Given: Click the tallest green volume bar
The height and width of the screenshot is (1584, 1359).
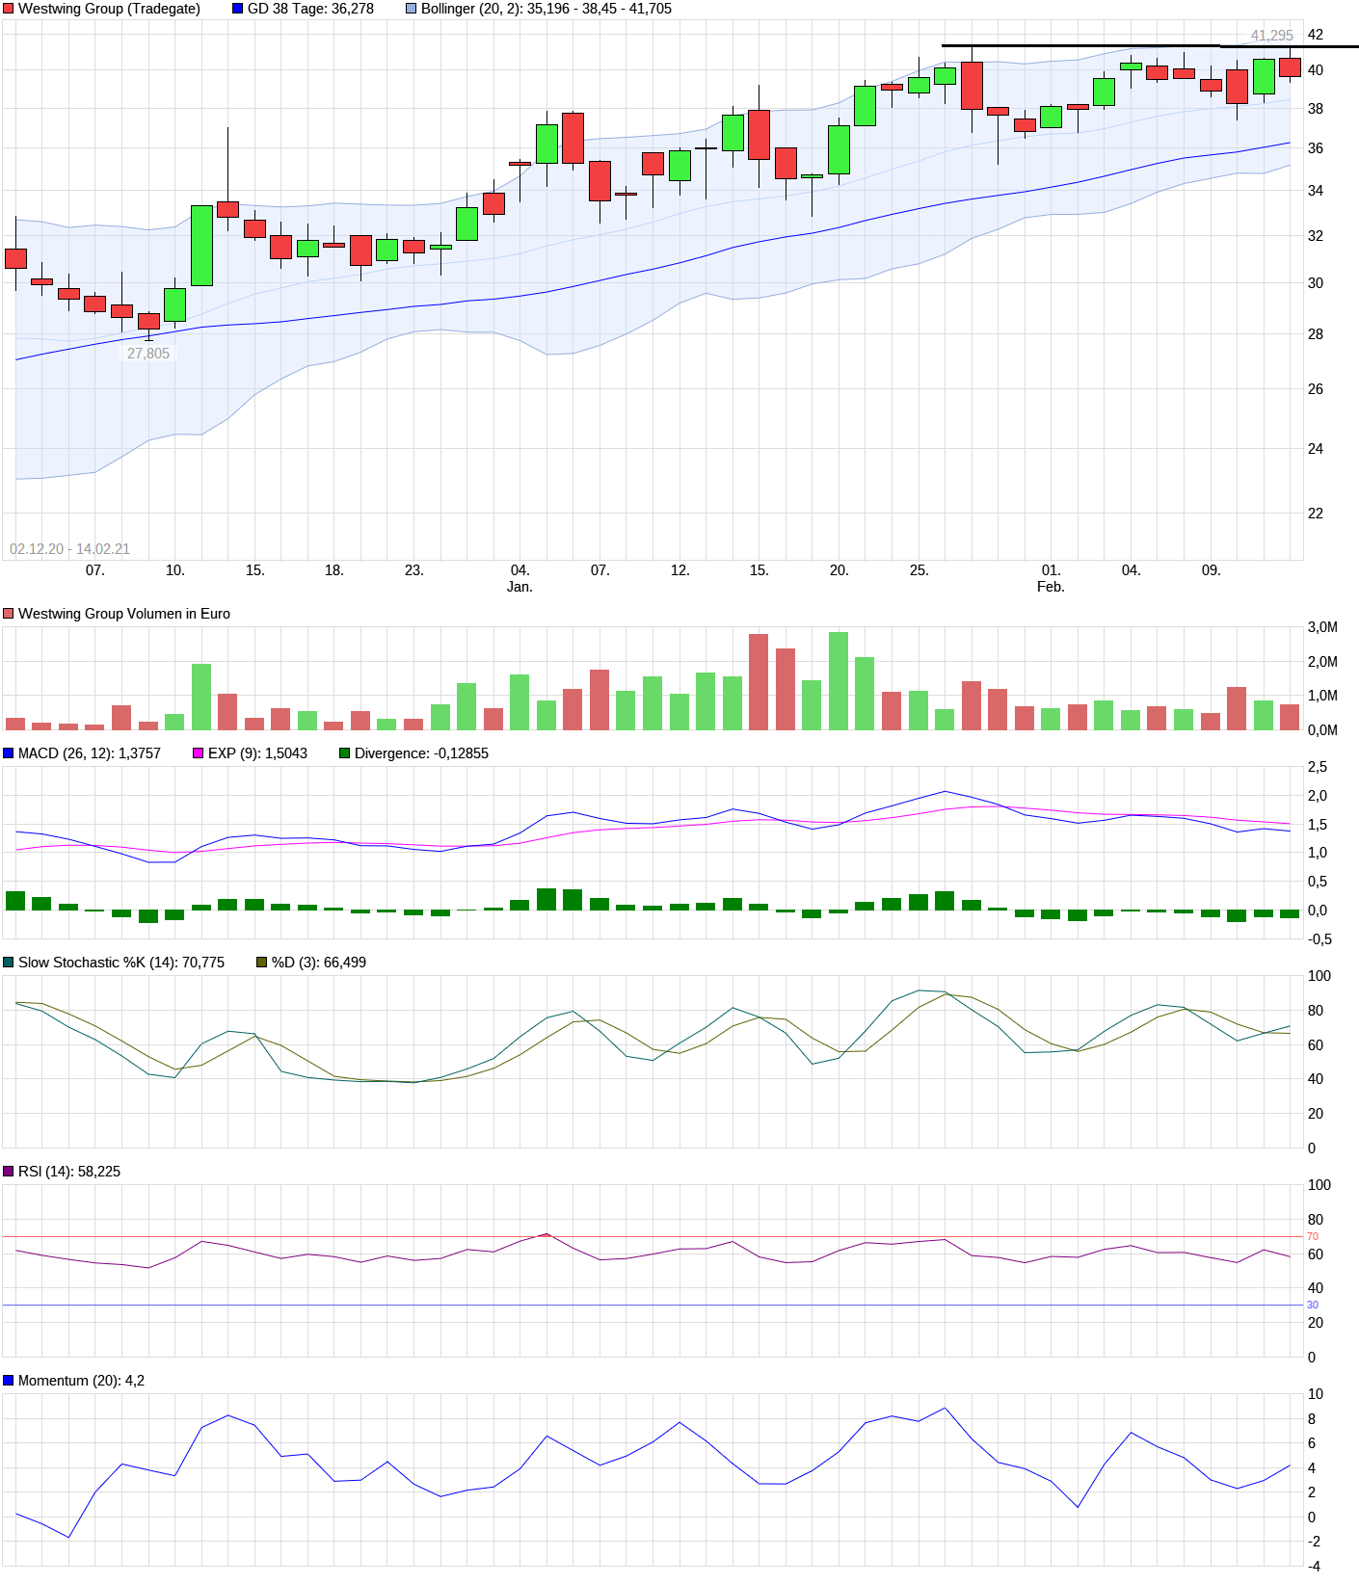Looking at the screenshot, I should click(839, 680).
